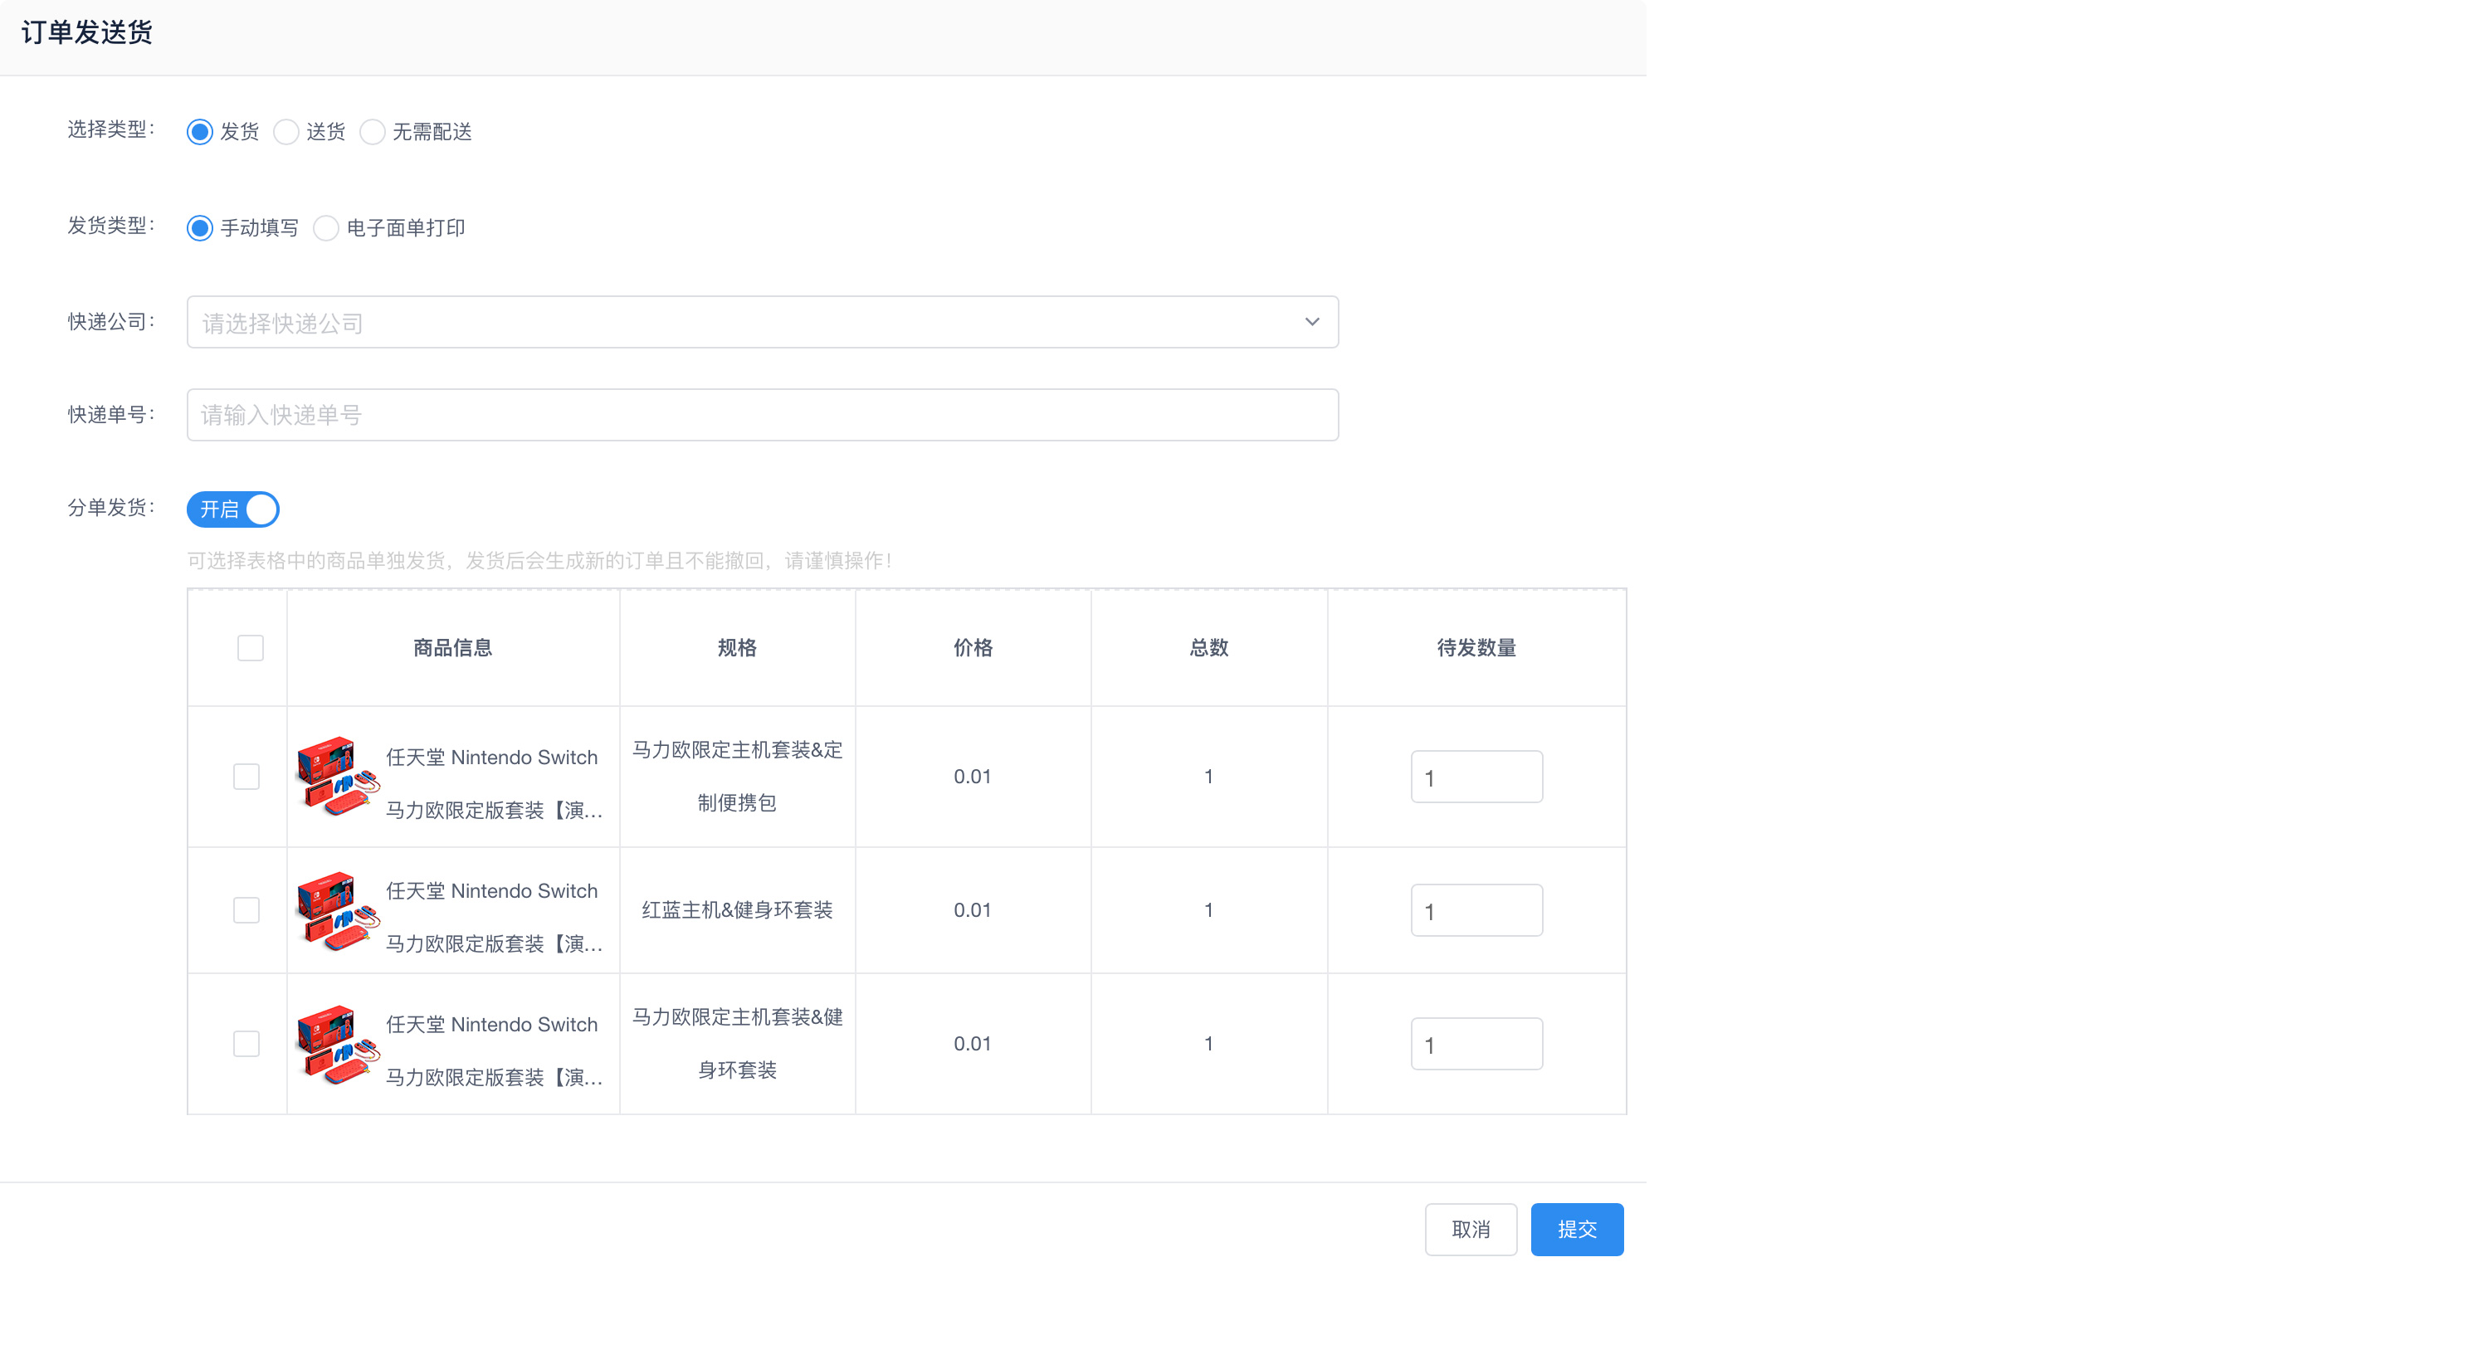Screen dimensions: 2469x1345
Task: Select 手动填写 shipping type
Action: 199,227
